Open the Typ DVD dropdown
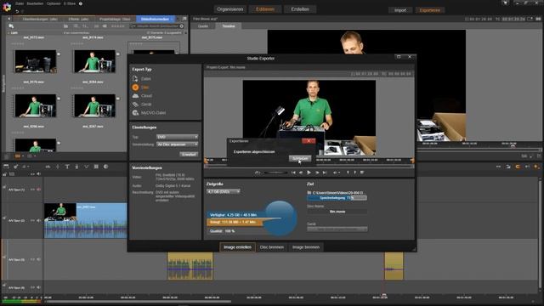Screen dimensions: 544x306 point(177,137)
